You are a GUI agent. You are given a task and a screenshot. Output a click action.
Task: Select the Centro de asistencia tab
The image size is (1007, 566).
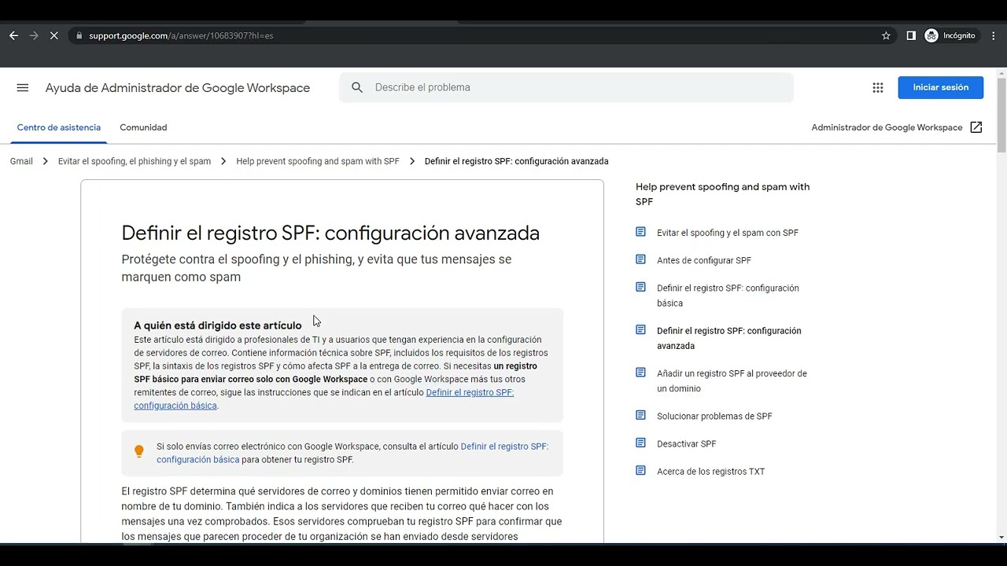(59, 127)
